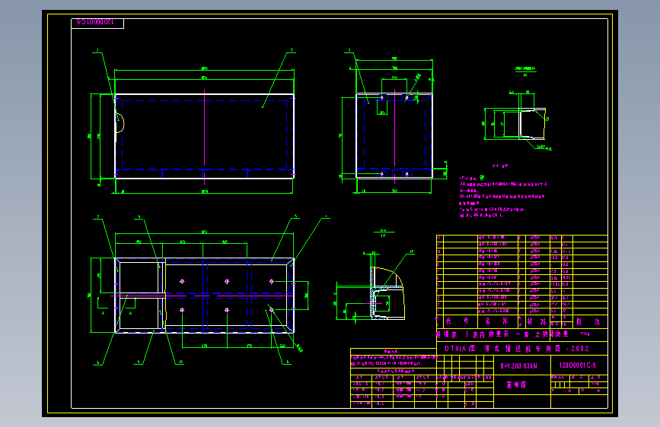Image resolution: width=660 pixels, height=427 pixels.
Task: Select the 附注 column header
Action: coord(589,321)
